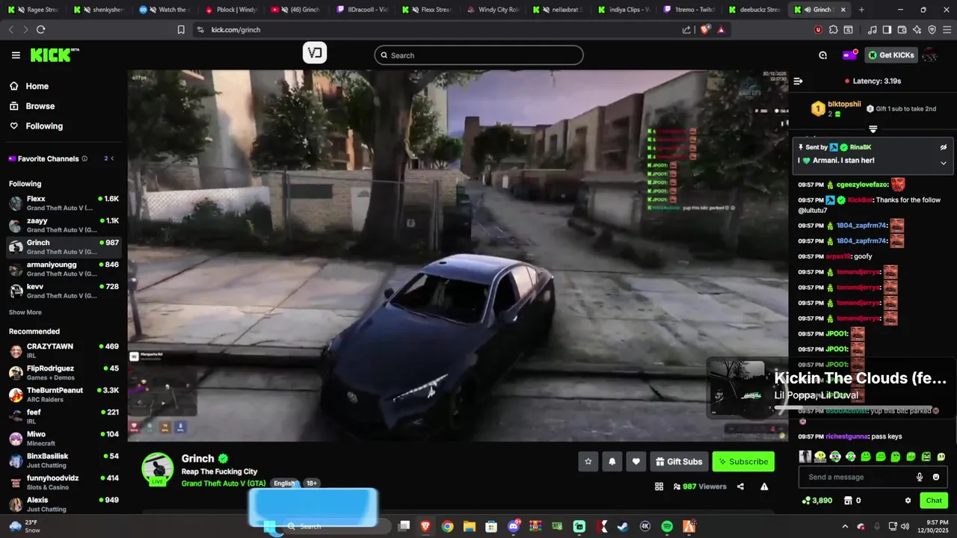
Task: Open the Kick gift card with red dot
Action: pos(849,55)
